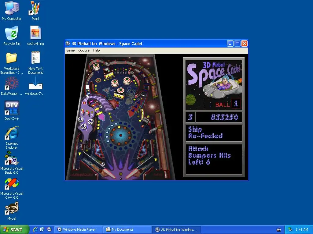The image size is (313, 234).
Task: Select the Dev-C++ shortcut
Action: (x=12, y=110)
